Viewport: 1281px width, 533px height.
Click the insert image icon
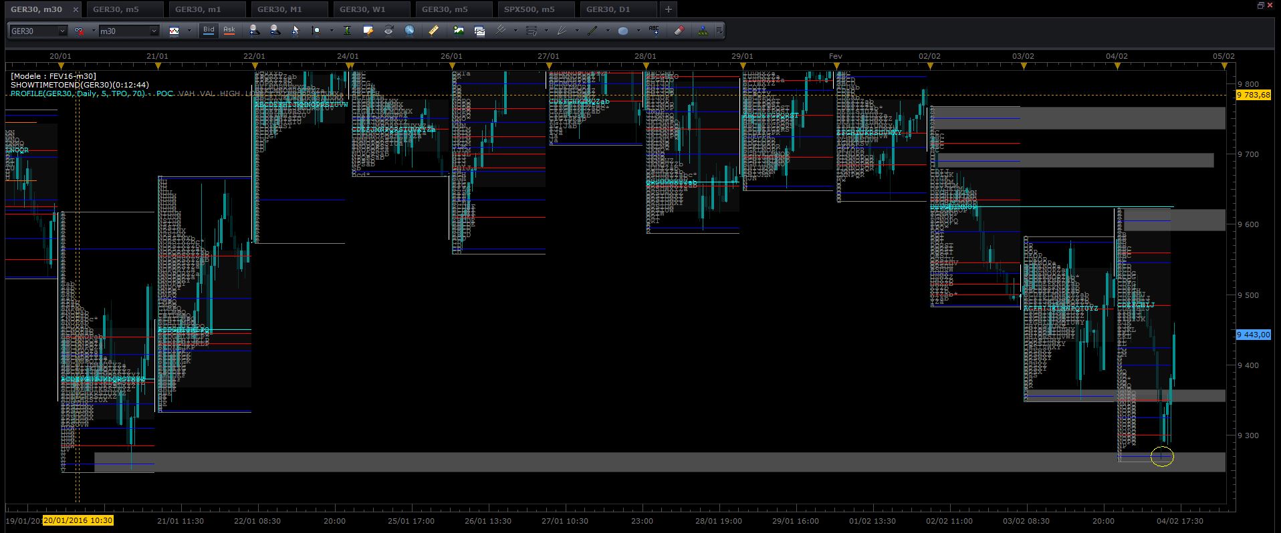(459, 30)
